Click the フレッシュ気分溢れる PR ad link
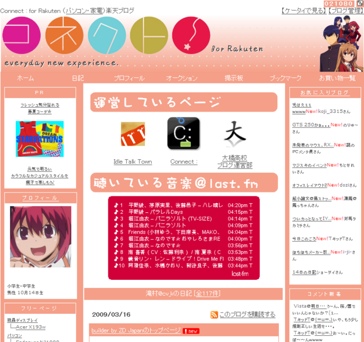Image resolution: width=364 pixels, height=342 pixels. [x=40, y=108]
